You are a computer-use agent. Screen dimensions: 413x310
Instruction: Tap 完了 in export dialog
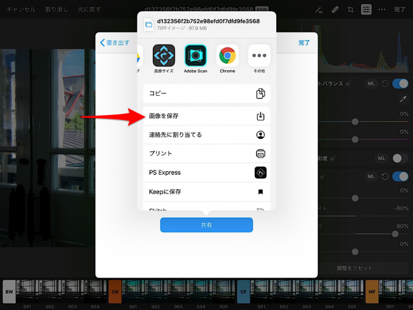click(x=304, y=43)
